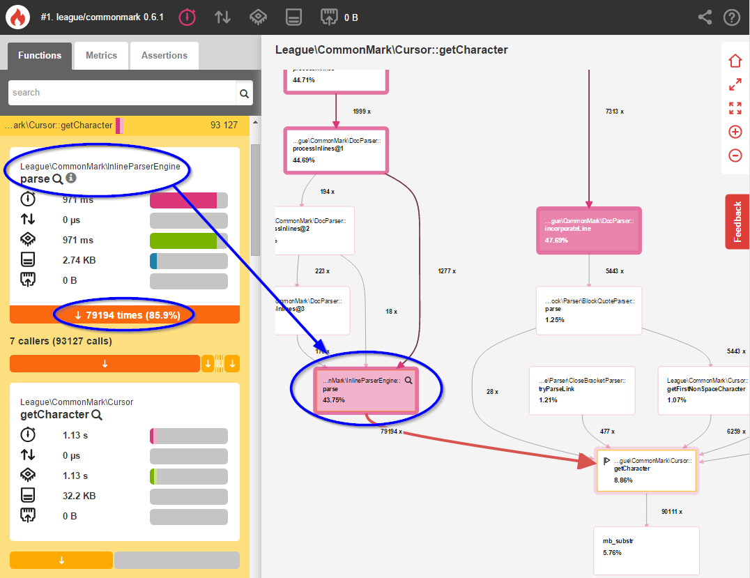The height and width of the screenshot is (578, 750).
Task: Select the memory dimension icon in the top bar
Action: tap(293, 17)
